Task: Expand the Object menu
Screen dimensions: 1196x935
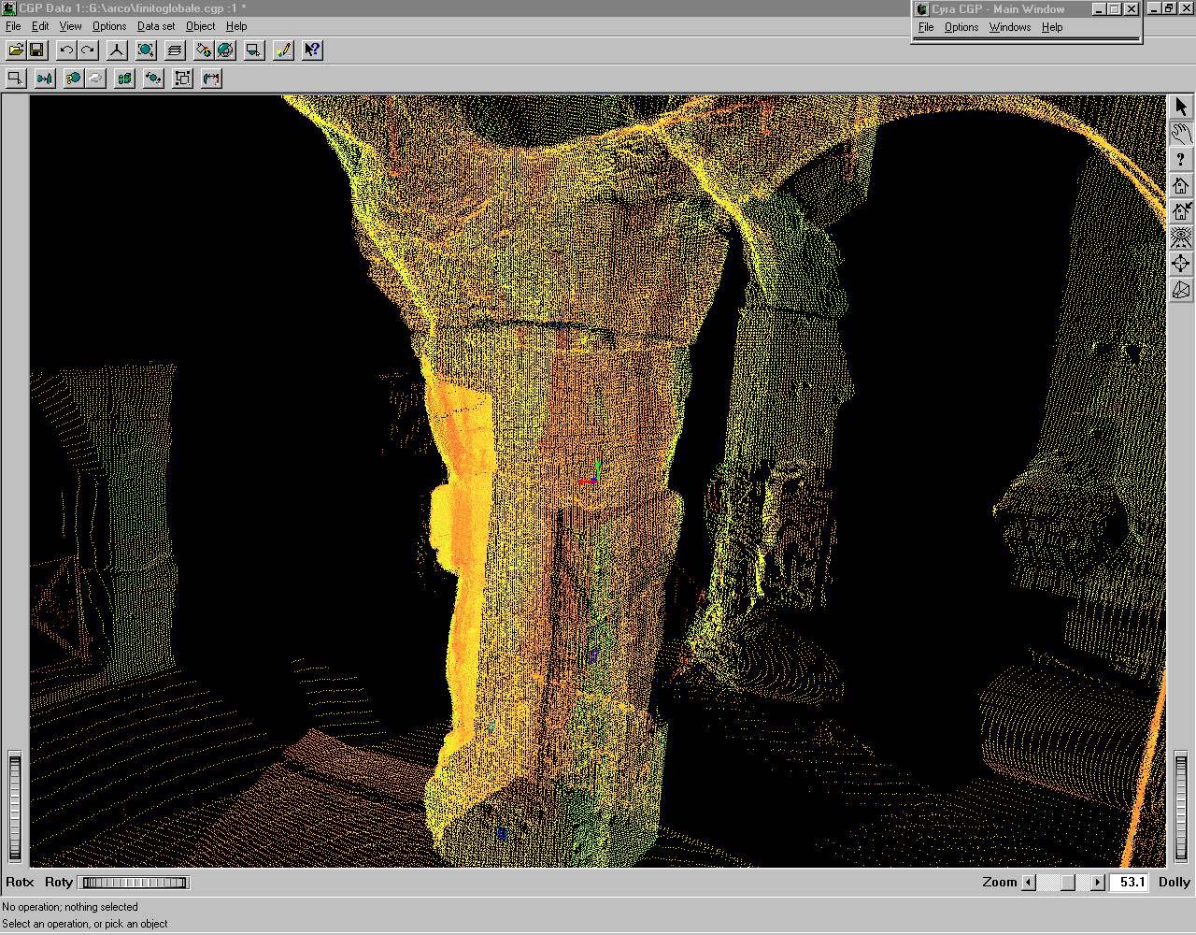Action: click(x=200, y=26)
